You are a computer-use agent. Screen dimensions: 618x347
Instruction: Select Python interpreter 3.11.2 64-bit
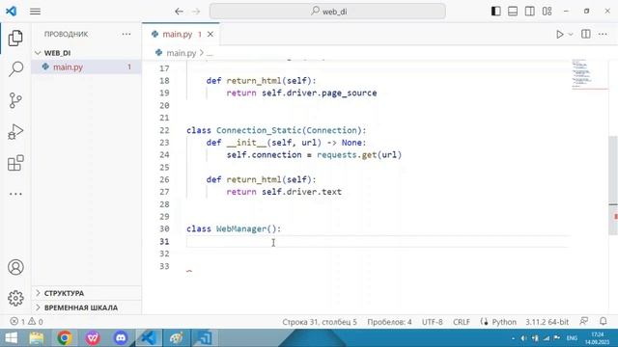(547, 322)
